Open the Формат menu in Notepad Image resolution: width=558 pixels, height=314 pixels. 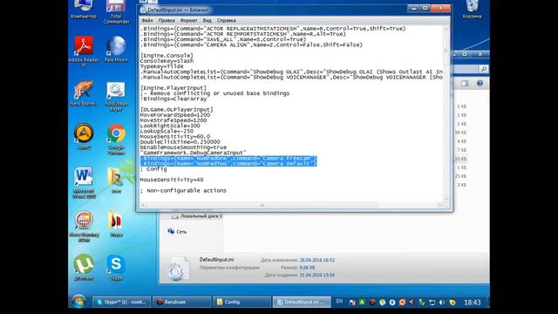[x=188, y=21]
